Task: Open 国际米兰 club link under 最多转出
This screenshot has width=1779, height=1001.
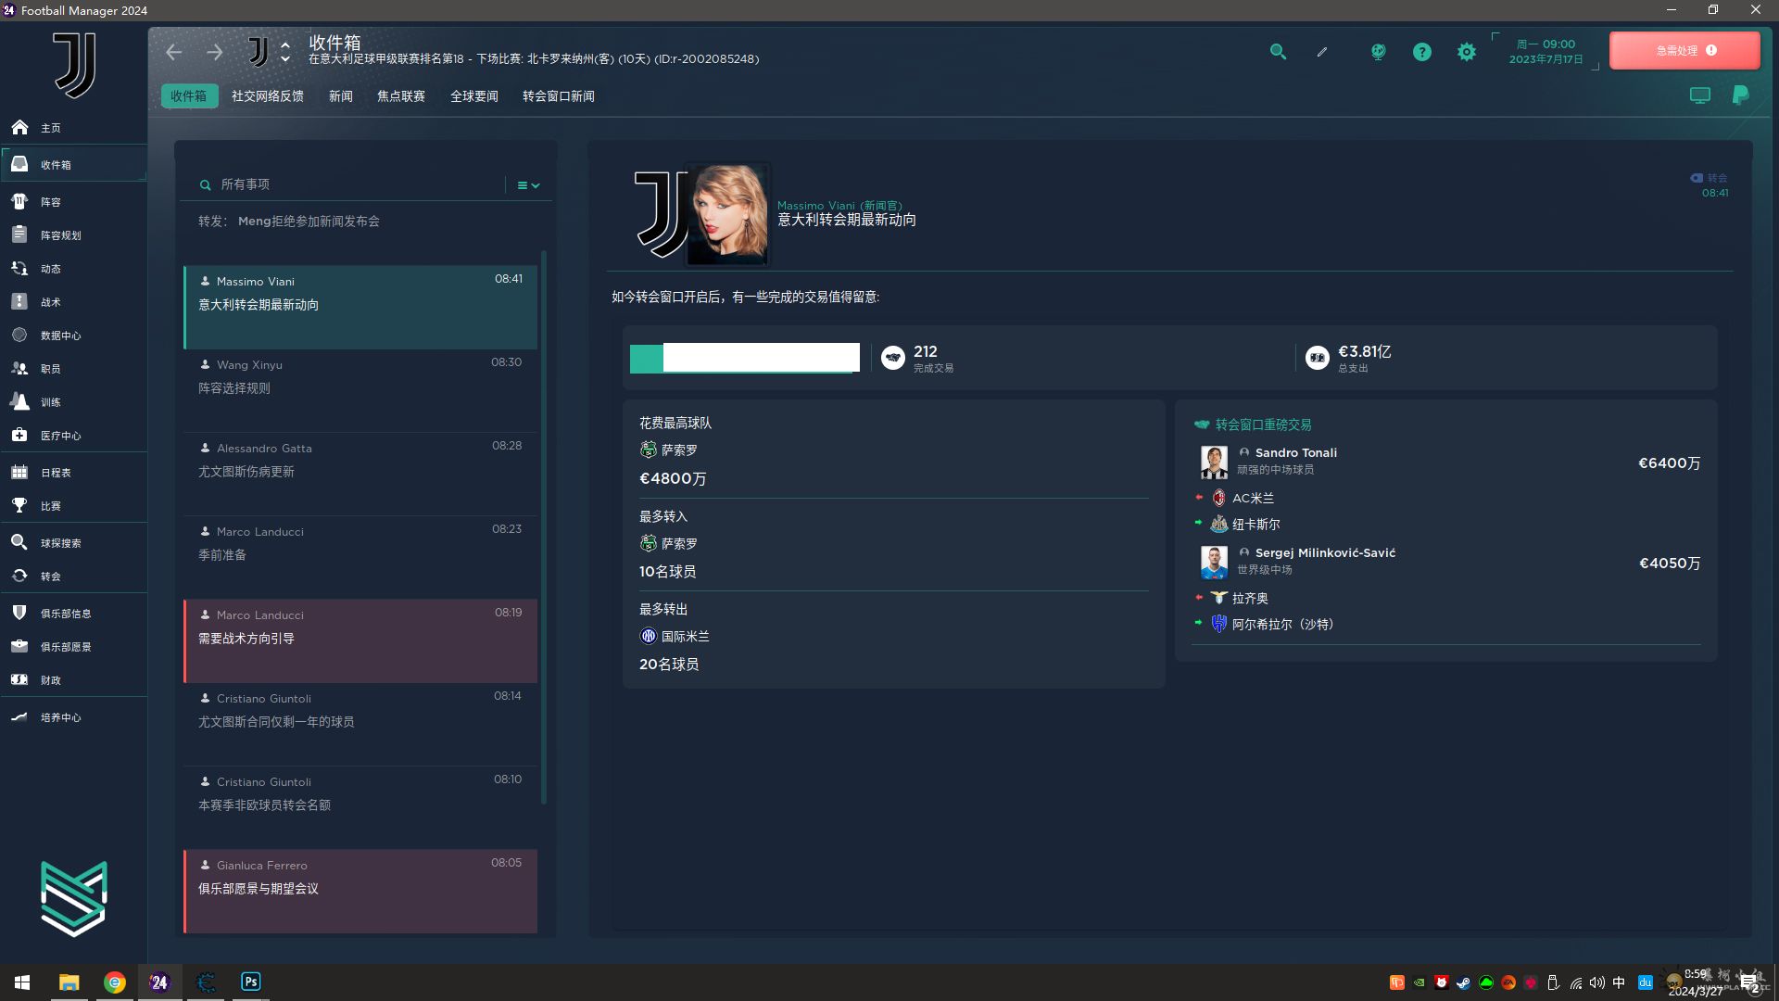Action: pyautogui.click(x=685, y=637)
